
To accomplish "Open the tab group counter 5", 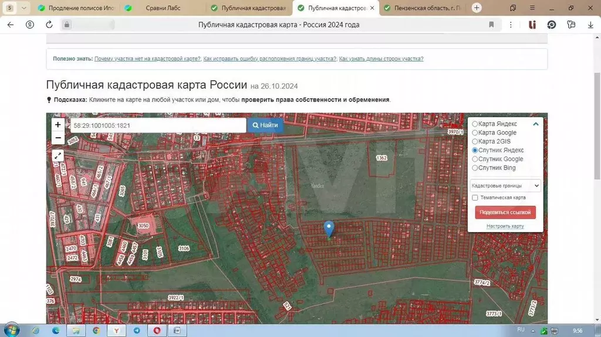I will [x=10, y=8].
